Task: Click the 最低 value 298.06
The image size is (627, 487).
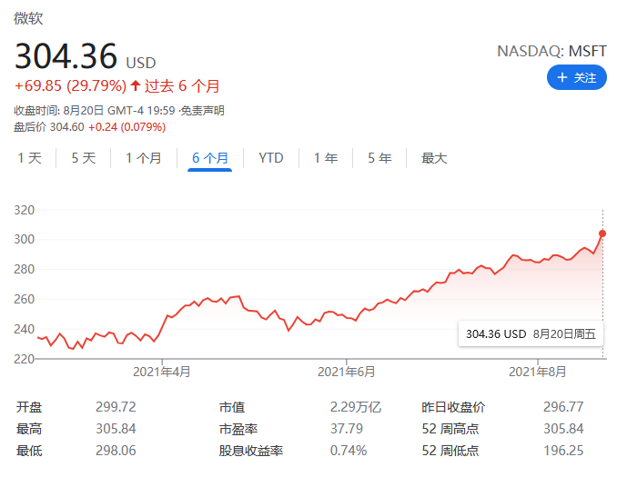Action: coord(116,451)
